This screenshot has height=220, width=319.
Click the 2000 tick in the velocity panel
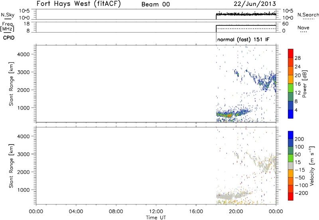click(x=24, y=172)
